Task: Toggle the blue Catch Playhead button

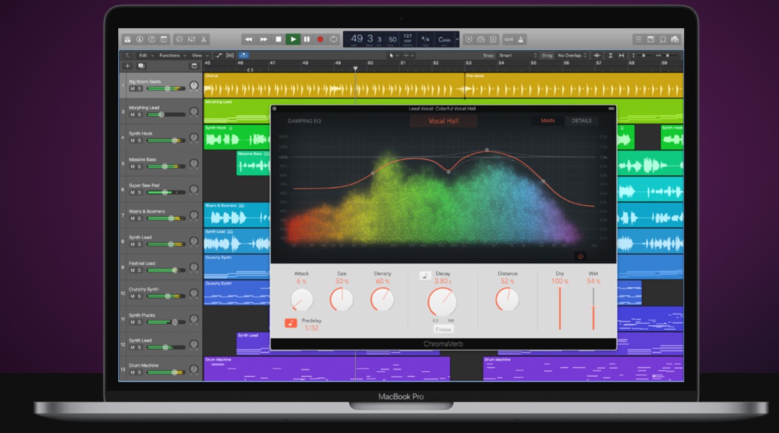Action: 244,55
